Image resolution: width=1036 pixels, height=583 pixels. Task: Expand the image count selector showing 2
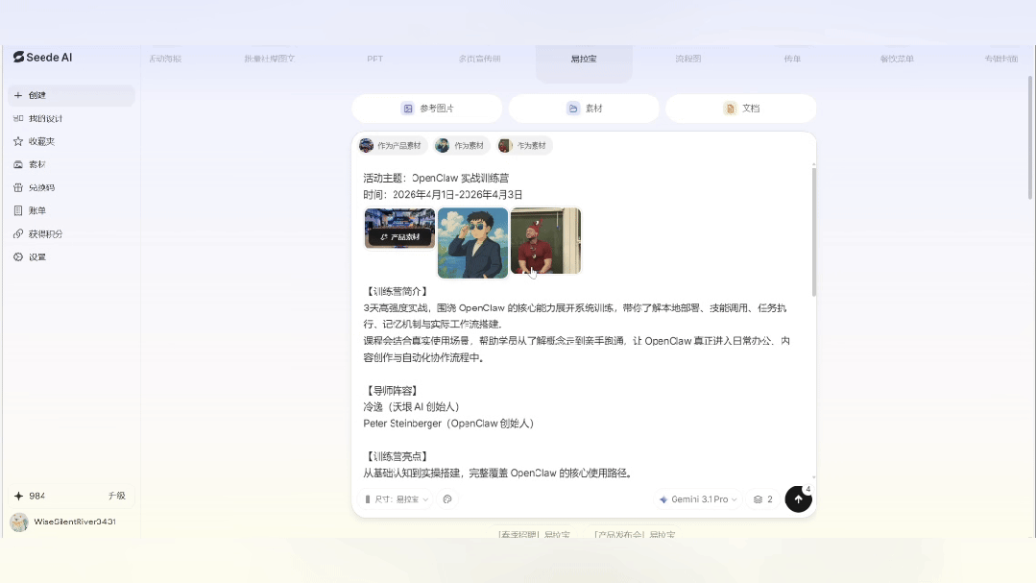pos(761,499)
